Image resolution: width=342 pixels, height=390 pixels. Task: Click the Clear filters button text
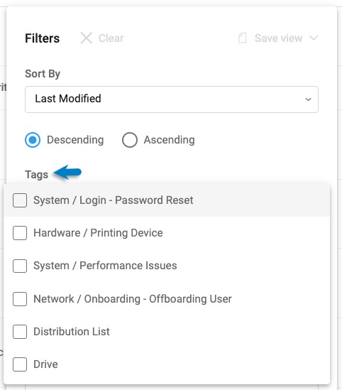click(111, 38)
